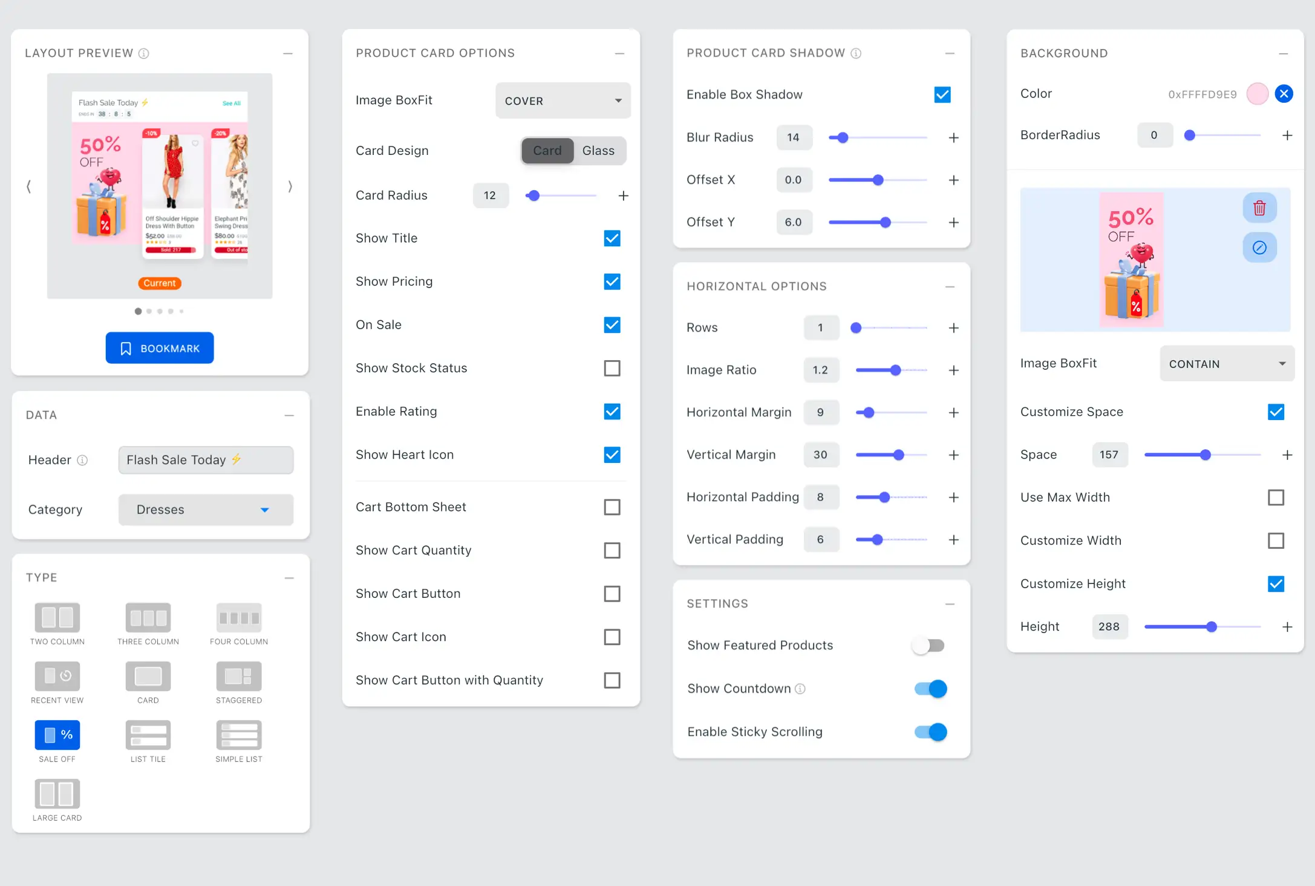Select the Sale Off layout type icon
Screen dimensions: 1315x886
pyautogui.click(x=57, y=735)
